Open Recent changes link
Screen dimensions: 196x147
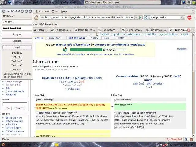[x=14, y=81]
